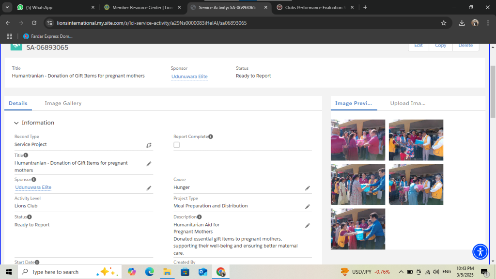Screen dimensions: 496x279
Task: Open the Chrome apps grid icon
Action: click(x=10, y=36)
